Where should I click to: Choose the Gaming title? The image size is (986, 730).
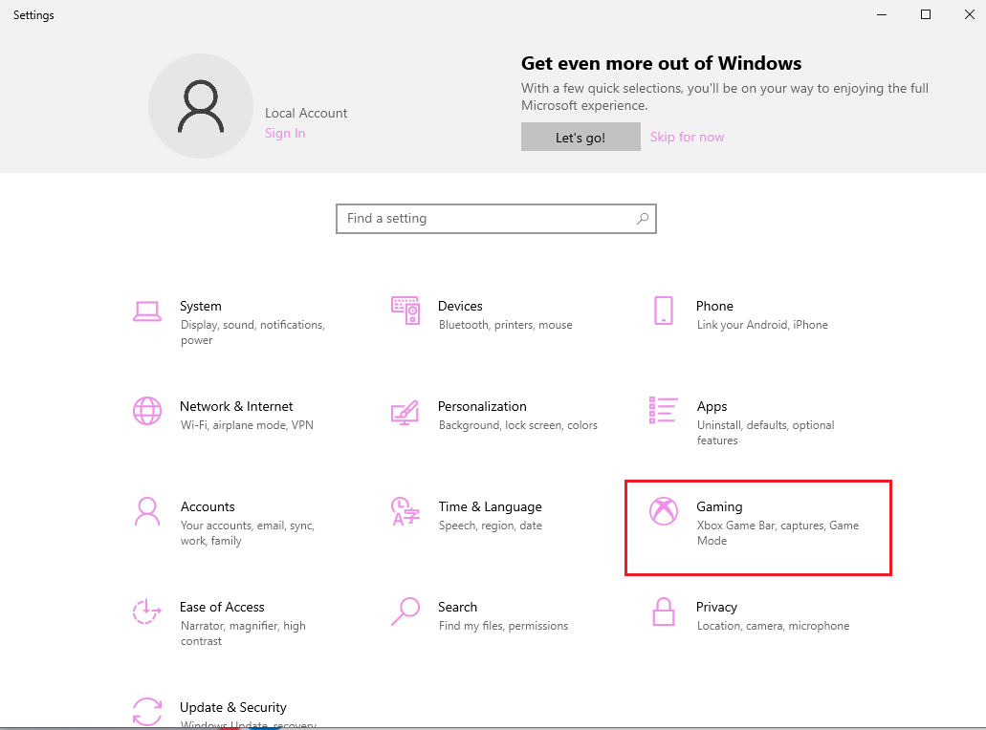(x=719, y=507)
